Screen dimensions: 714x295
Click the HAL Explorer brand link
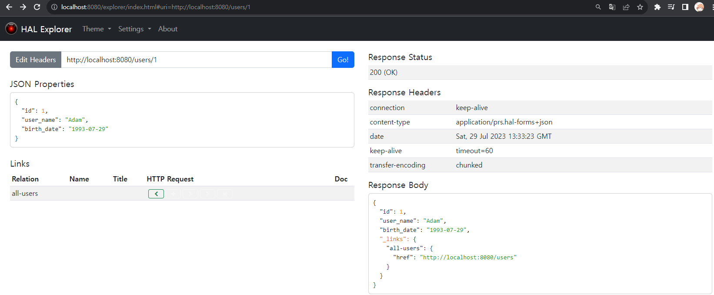click(x=47, y=29)
